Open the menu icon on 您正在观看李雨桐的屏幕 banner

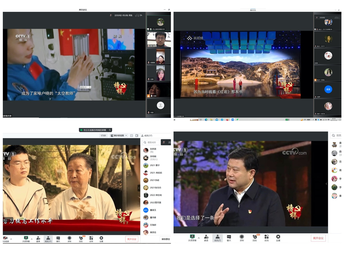pos(110,130)
